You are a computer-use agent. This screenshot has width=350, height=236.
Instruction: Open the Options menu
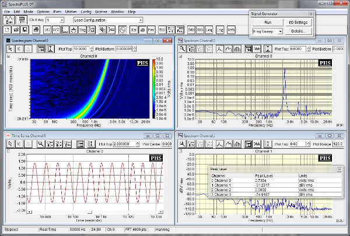(x=43, y=12)
